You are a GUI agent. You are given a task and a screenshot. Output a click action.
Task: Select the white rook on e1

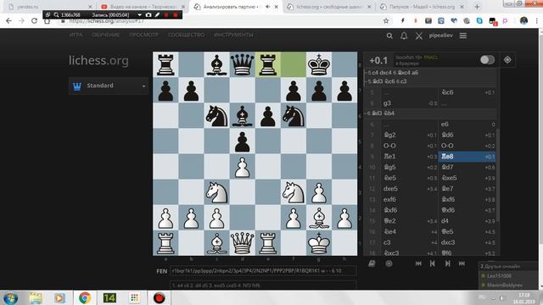click(x=268, y=243)
